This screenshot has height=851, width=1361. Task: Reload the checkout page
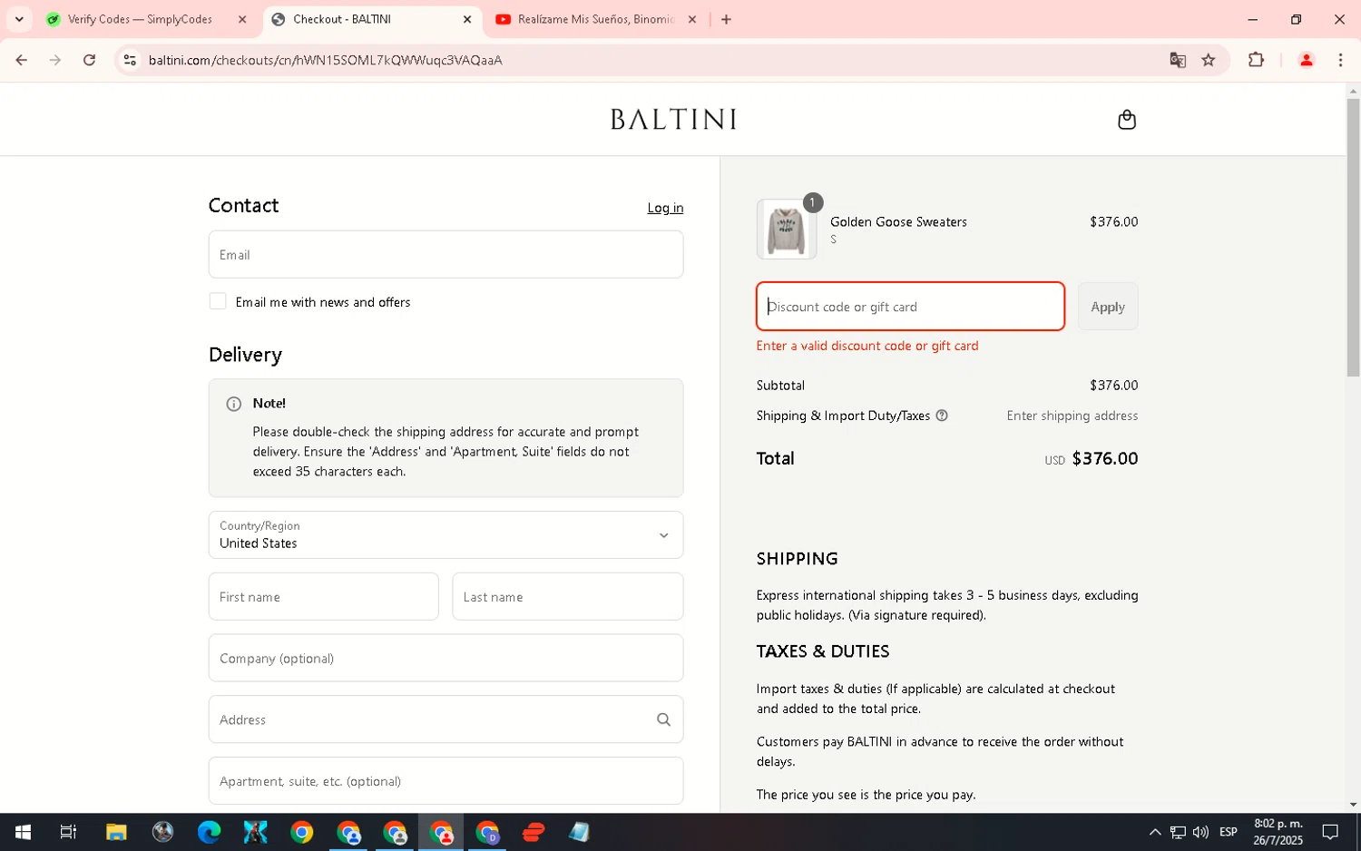pos(89,60)
